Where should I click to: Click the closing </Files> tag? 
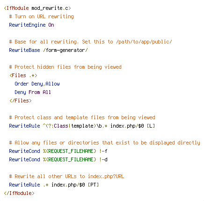point(21,100)
